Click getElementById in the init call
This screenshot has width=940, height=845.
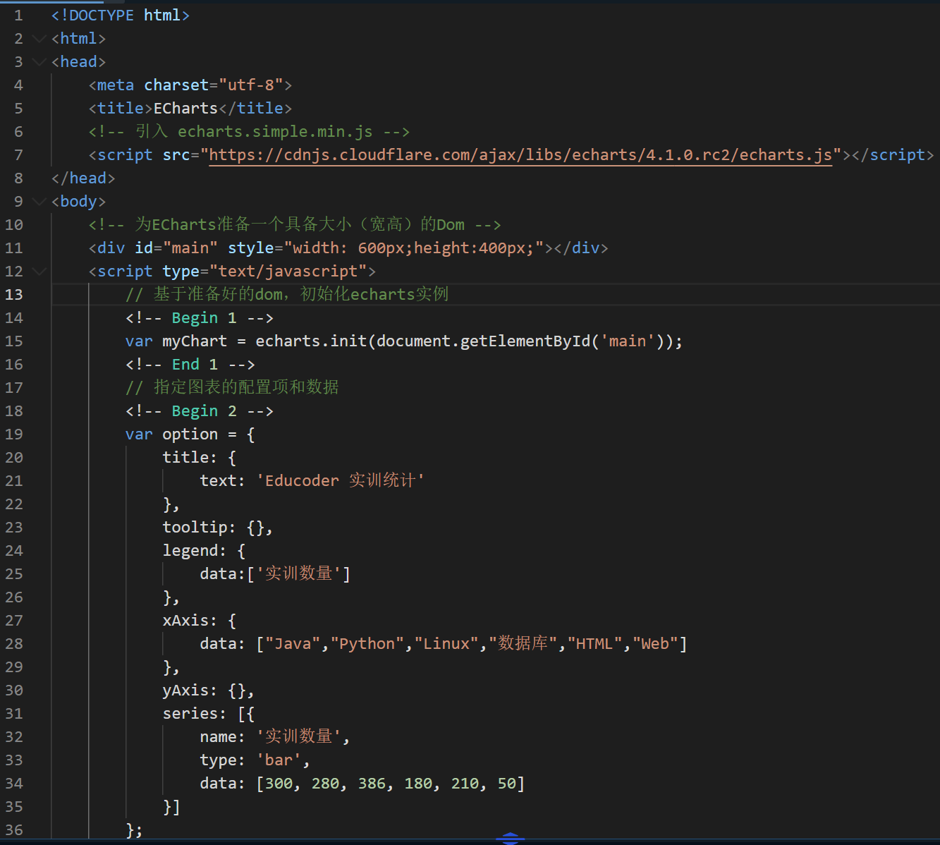(x=525, y=341)
